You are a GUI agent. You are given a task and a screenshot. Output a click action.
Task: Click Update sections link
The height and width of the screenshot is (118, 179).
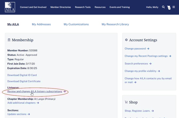point(17,114)
